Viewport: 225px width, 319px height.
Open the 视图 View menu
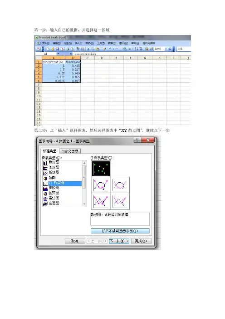coord(68,43)
